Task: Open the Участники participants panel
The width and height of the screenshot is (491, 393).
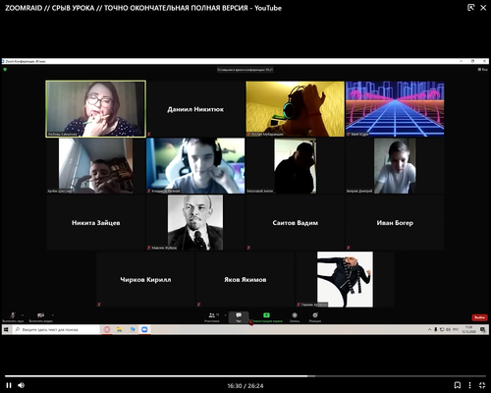Action: [212, 317]
